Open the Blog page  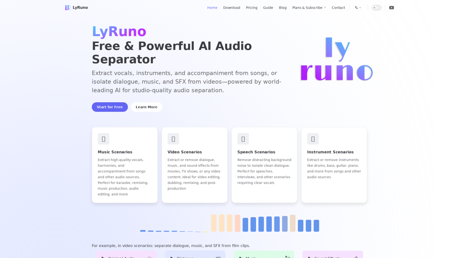click(x=283, y=8)
